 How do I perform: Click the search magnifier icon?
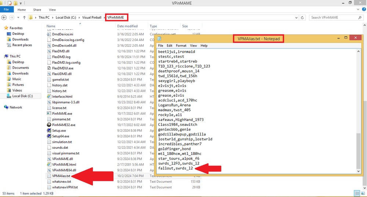360,18
